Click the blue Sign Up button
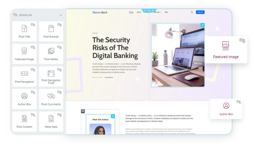This screenshot has height=146, width=254. (200, 12)
